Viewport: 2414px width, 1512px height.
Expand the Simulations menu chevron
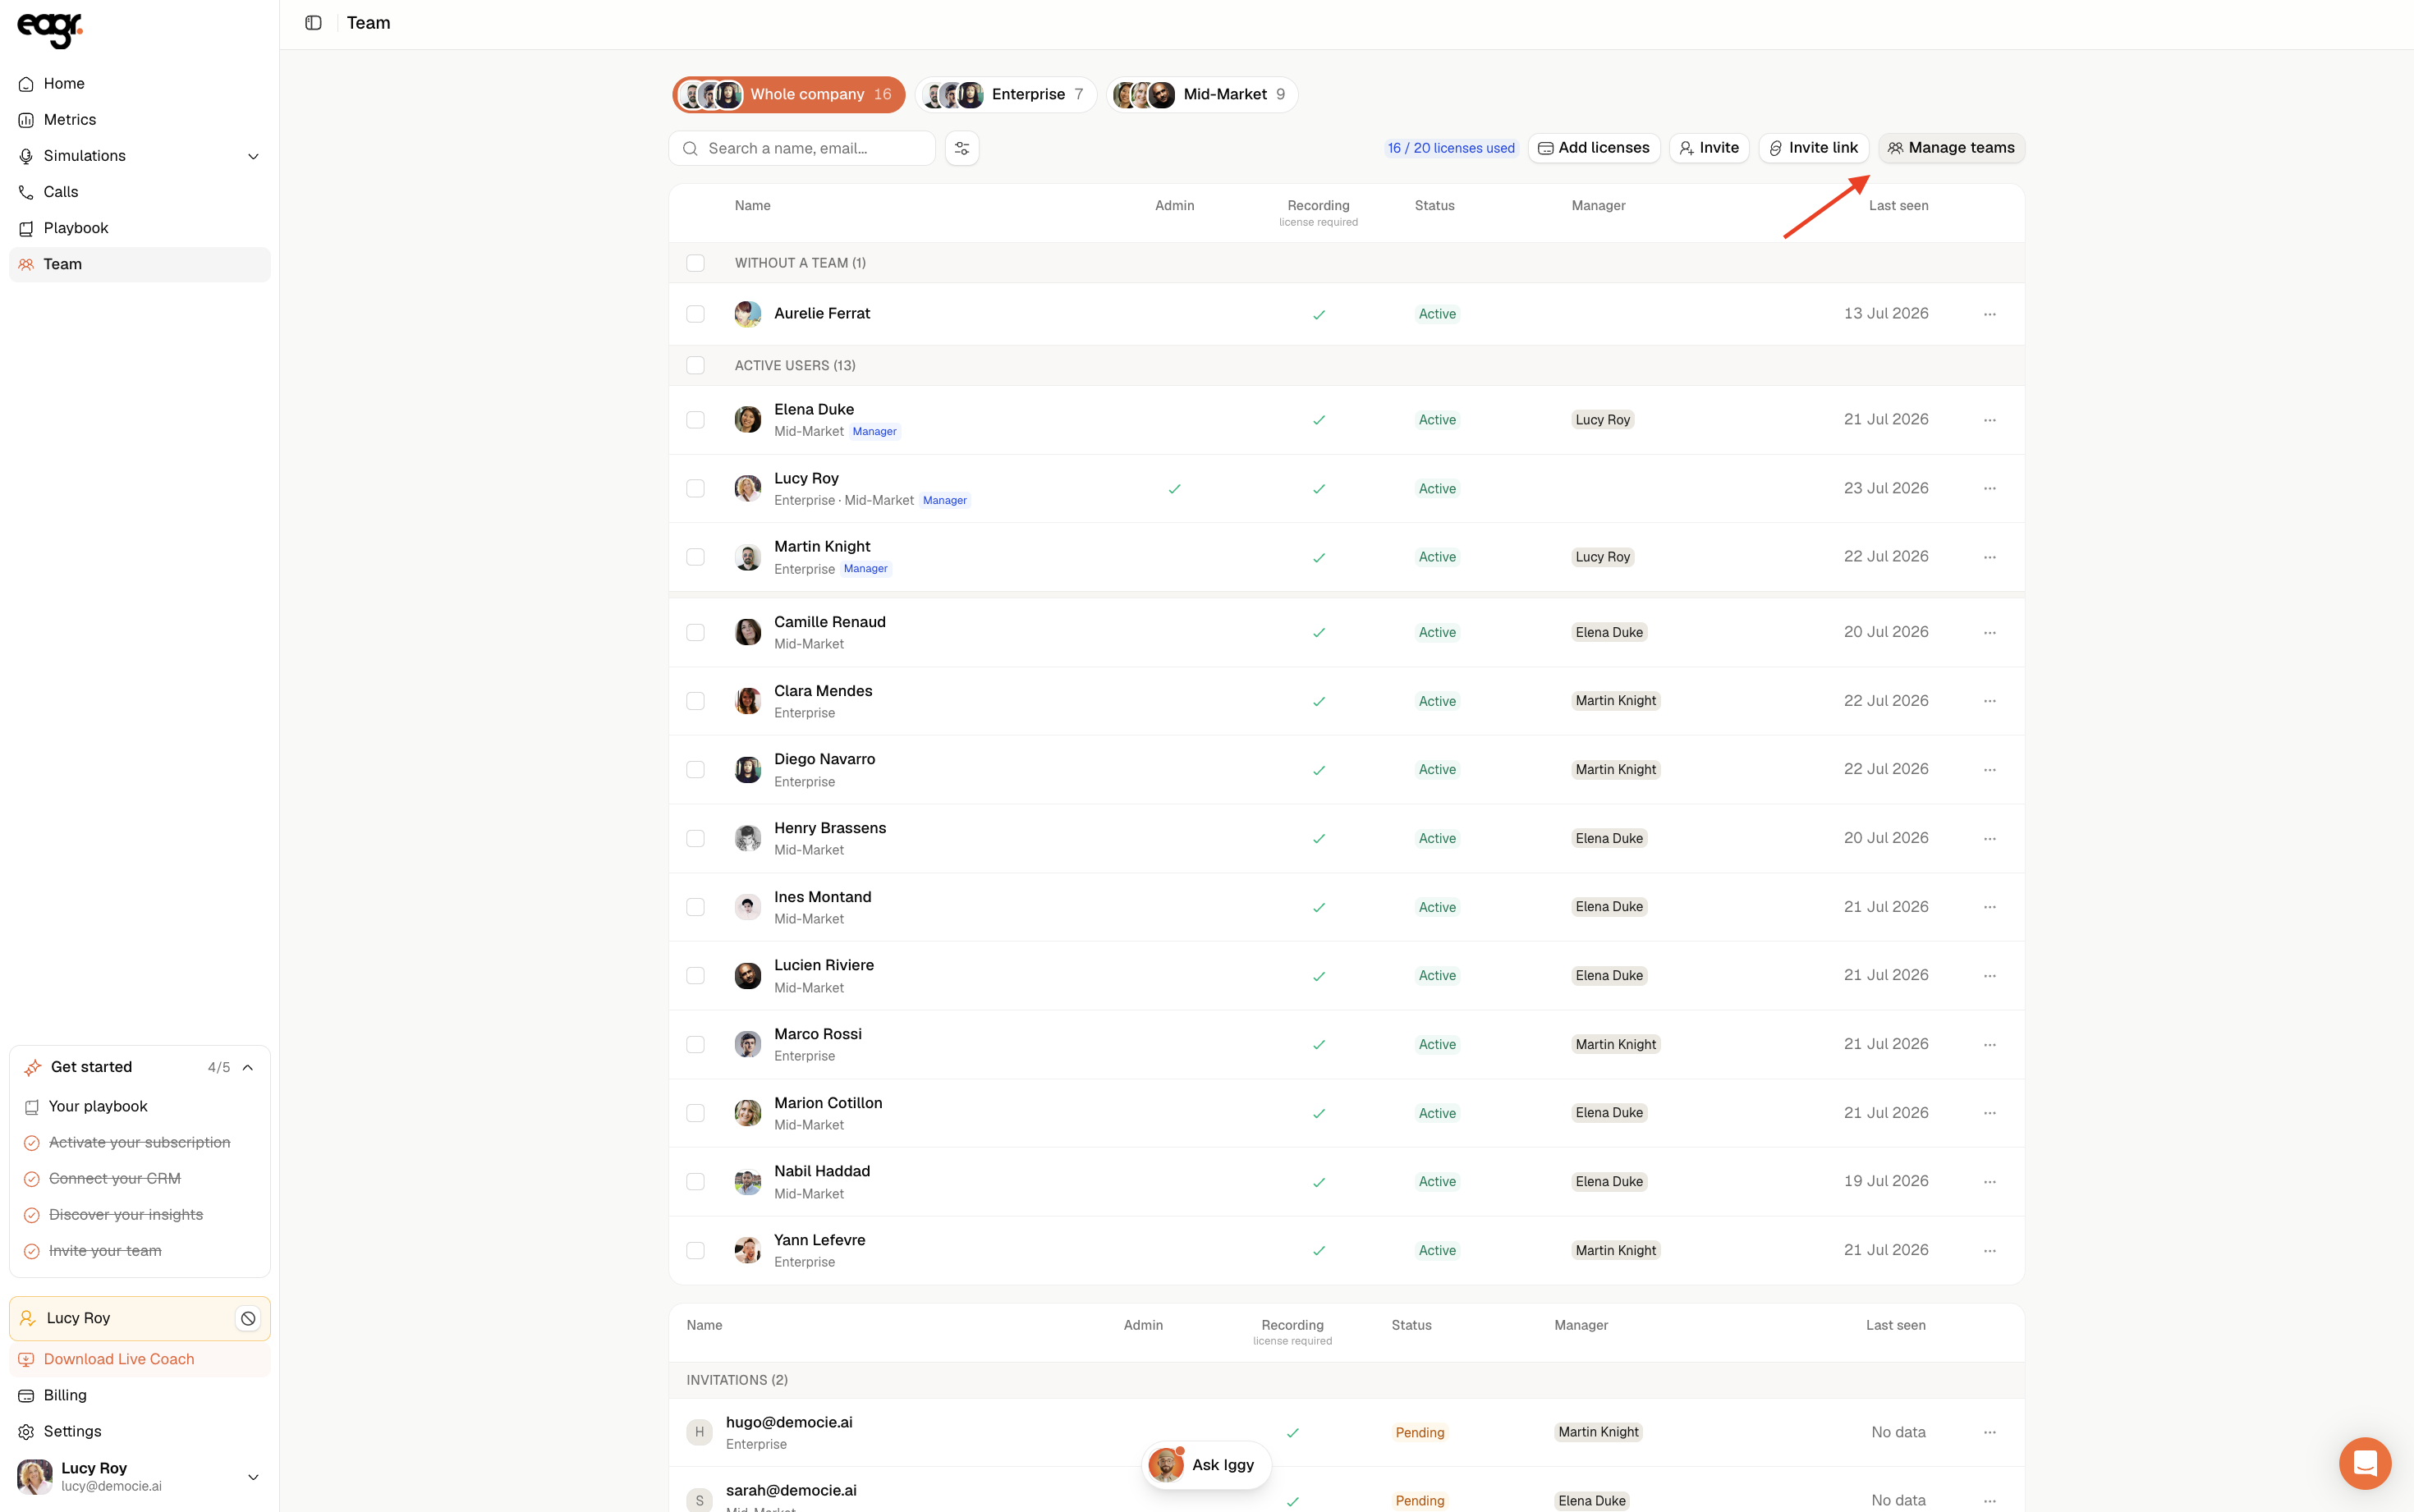pyautogui.click(x=253, y=156)
